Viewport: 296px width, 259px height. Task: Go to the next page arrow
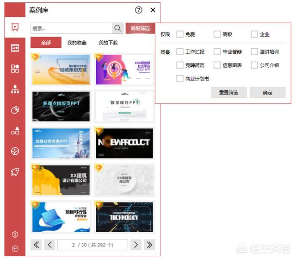tap(135, 245)
